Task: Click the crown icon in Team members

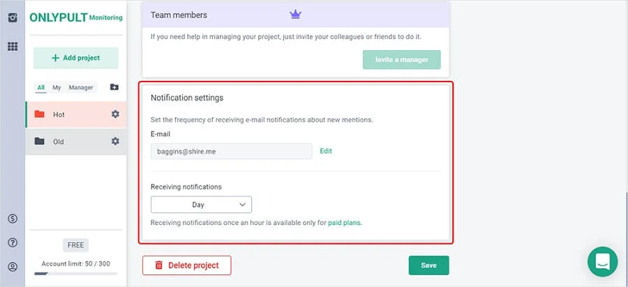Action: pyautogui.click(x=294, y=14)
